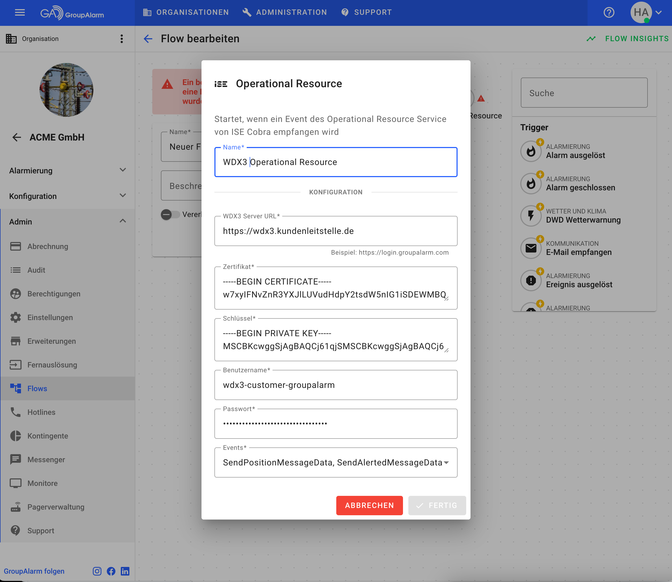The width and height of the screenshot is (672, 582).
Task: Click the WDX3 Server URL field
Action: click(335, 231)
